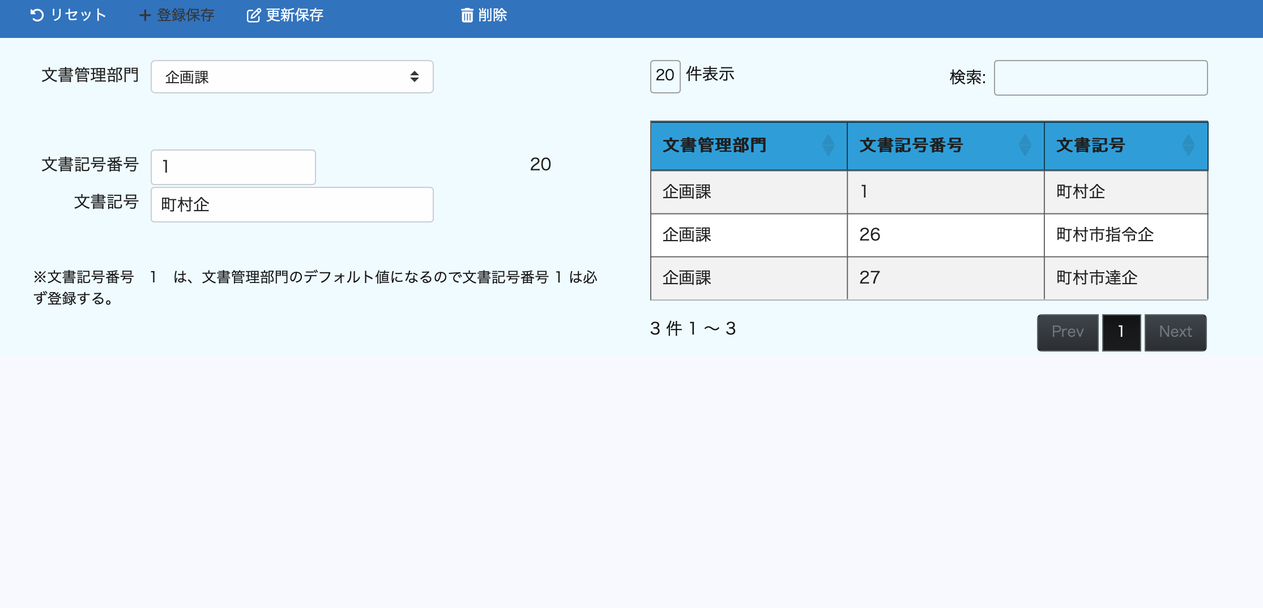Click the 文書記号番号 input containing 1

(x=233, y=167)
